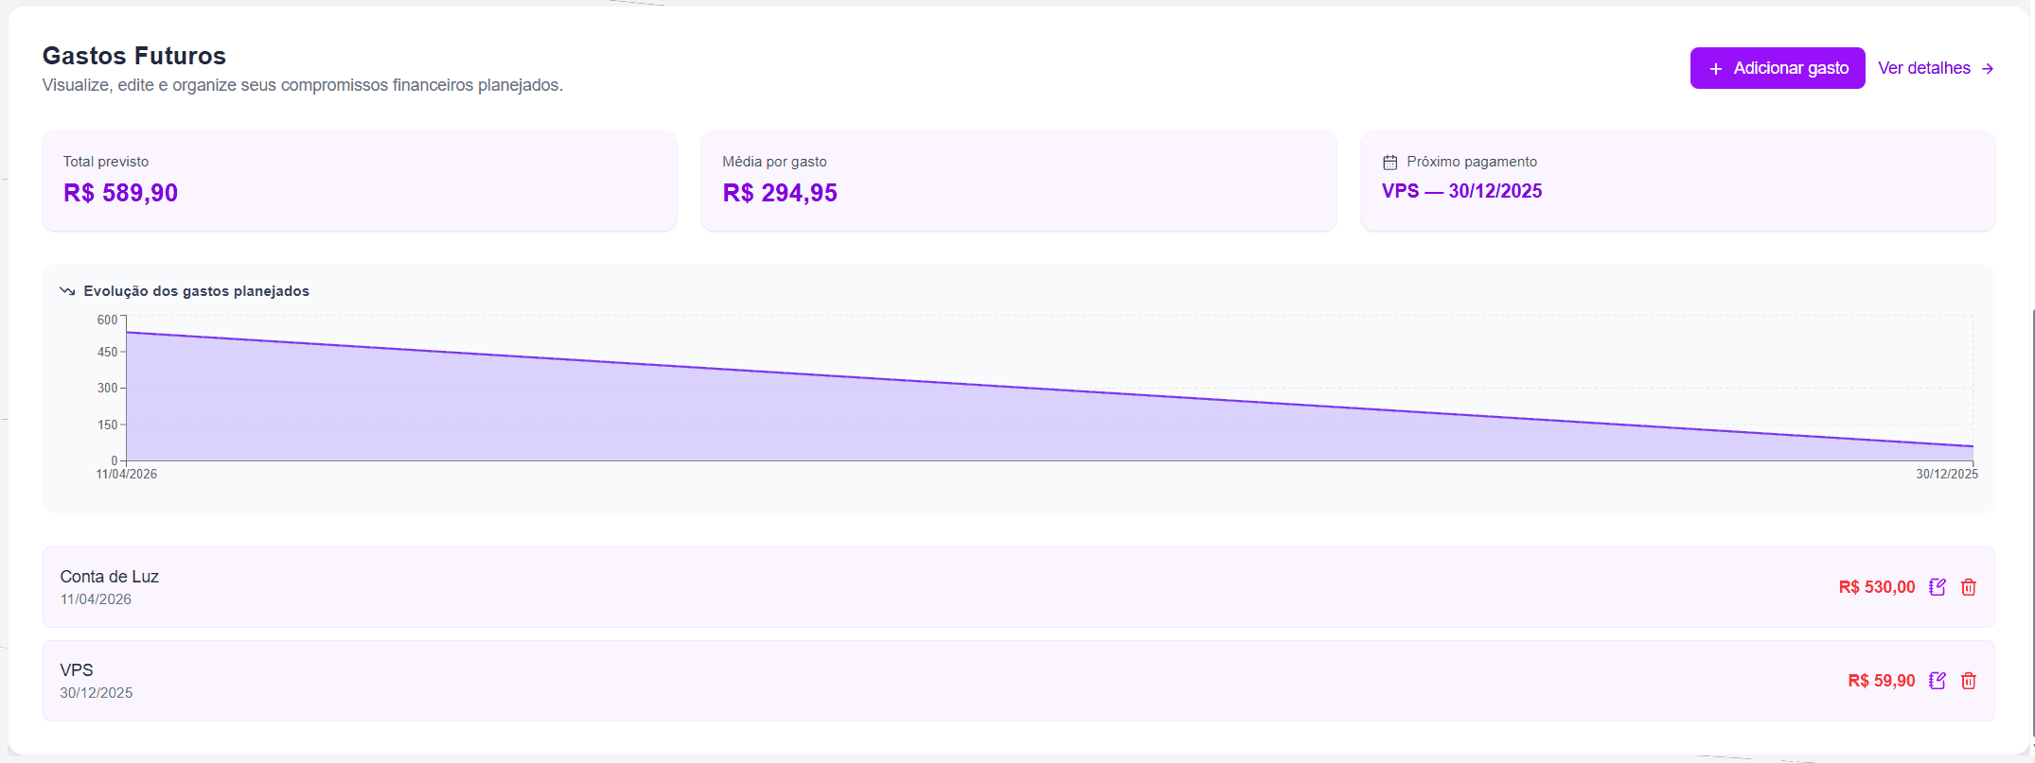The image size is (2035, 763).
Task: Select the Média por gasto card
Action: click(1017, 181)
